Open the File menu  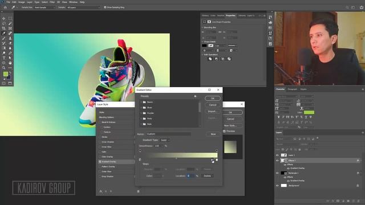(8, 2)
